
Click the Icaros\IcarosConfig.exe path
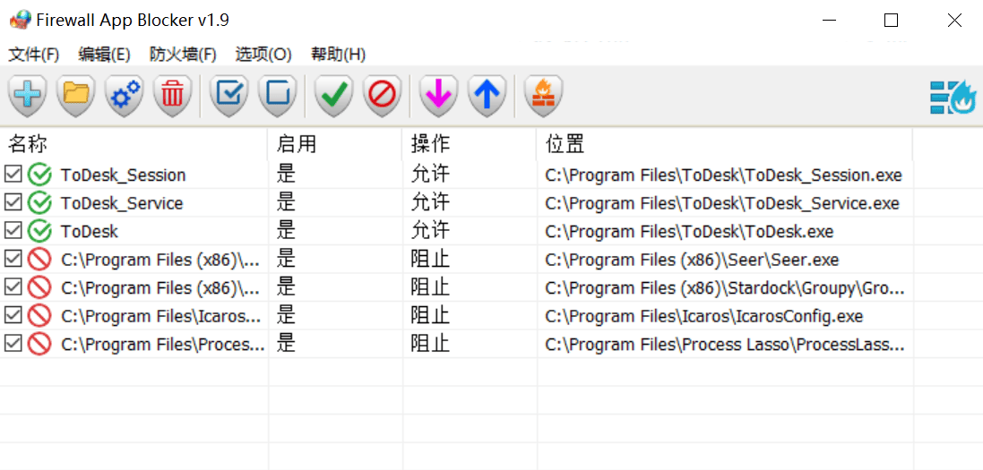pyautogui.click(x=704, y=317)
